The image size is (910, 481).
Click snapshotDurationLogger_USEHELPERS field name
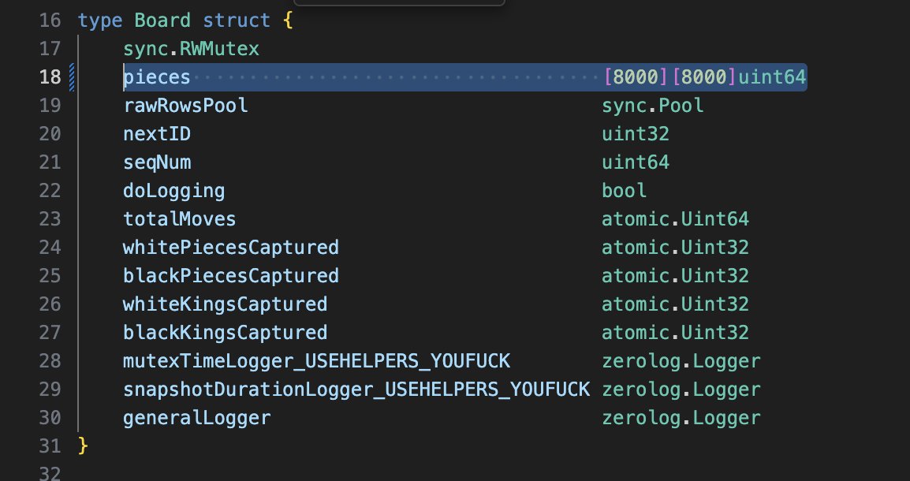pos(356,390)
